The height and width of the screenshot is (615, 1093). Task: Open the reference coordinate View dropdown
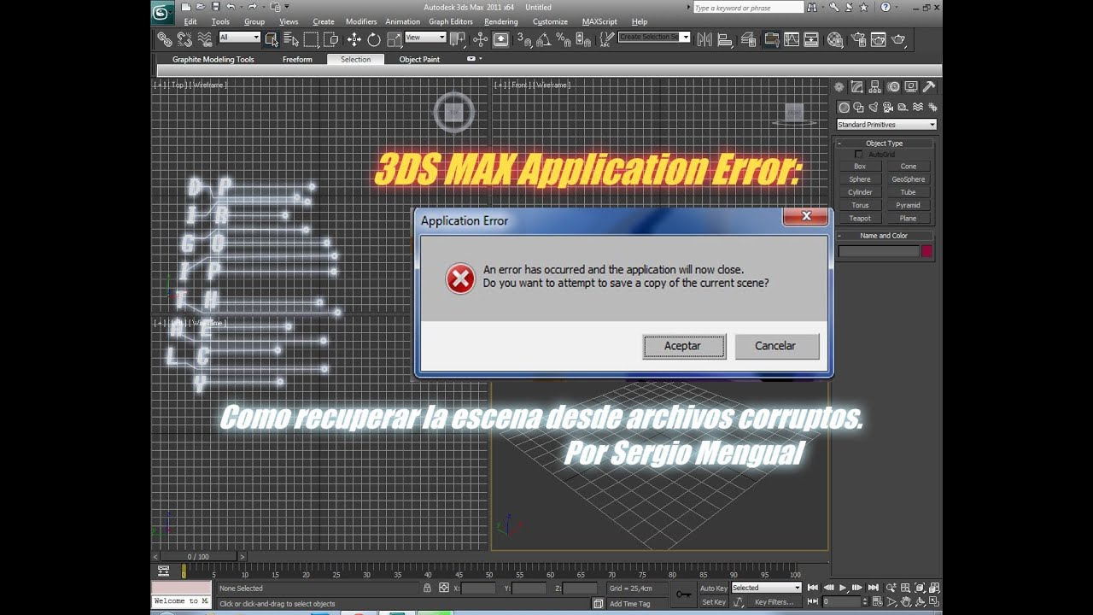425,38
